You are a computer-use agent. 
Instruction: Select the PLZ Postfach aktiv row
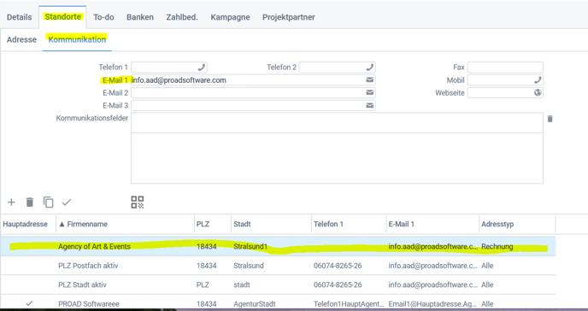[278, 266]
